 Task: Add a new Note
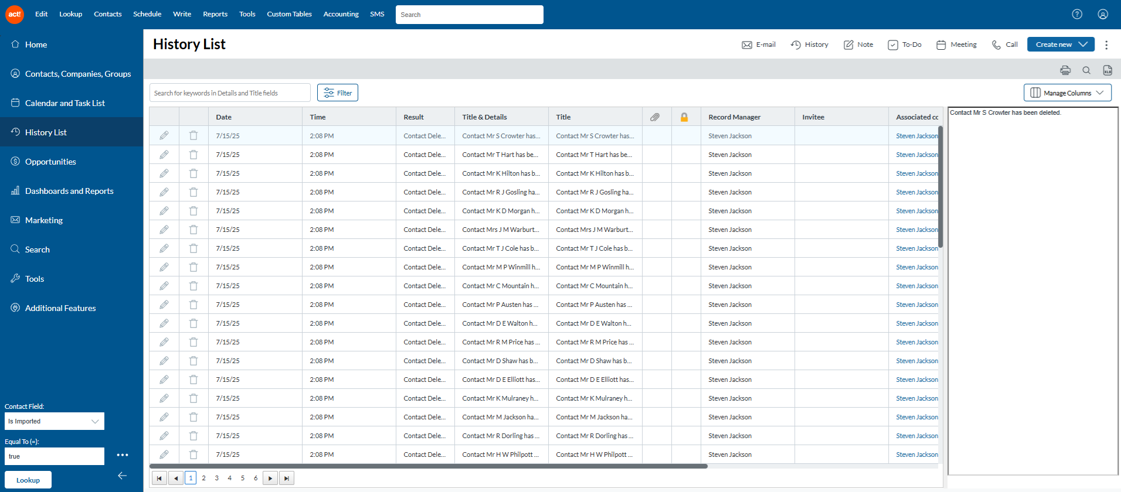coord(858,45)
